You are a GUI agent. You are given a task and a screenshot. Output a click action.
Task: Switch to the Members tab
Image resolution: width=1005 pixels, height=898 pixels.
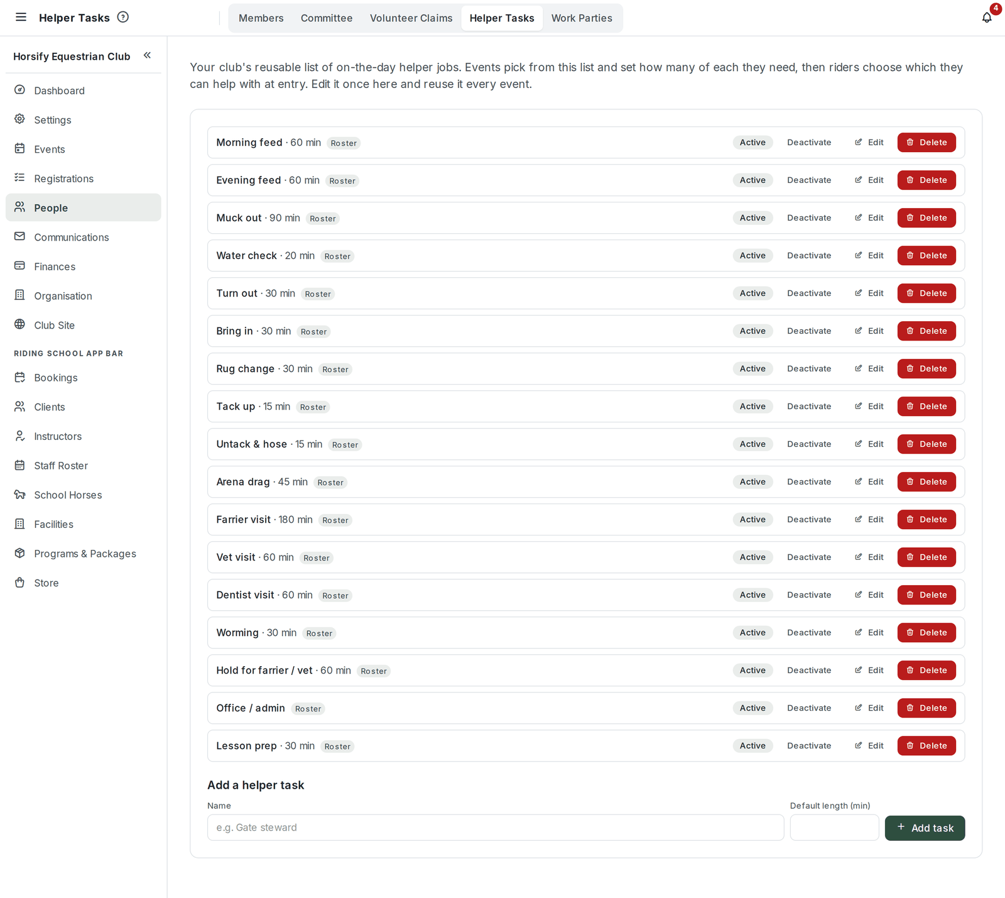point(261,18)
